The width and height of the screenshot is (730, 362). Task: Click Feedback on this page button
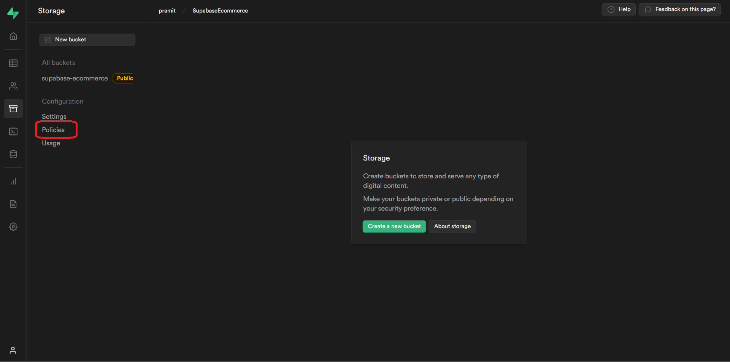point(680,9)
